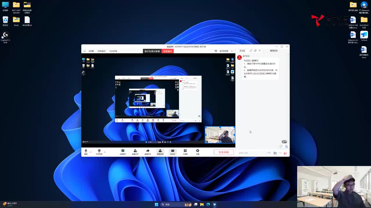Open the share presentation (共享演示) tool
Viewport: 371px width, 208px height.
click(123, 152)
